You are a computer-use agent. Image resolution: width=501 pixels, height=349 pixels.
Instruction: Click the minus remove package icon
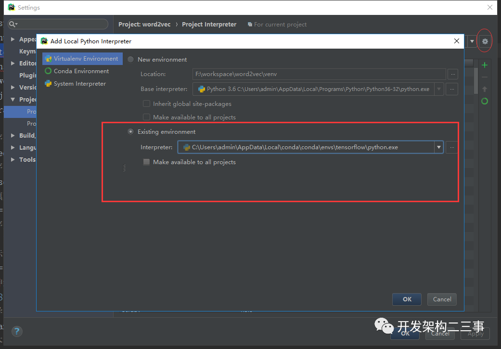[x=484, y=77]
